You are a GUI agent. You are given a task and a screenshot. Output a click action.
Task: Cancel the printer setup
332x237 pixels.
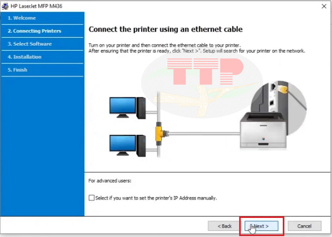pyautogui.click(x=305, y=226)
